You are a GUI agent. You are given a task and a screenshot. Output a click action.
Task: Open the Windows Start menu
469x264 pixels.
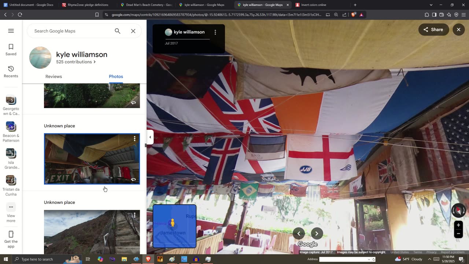tap(5, 259)
